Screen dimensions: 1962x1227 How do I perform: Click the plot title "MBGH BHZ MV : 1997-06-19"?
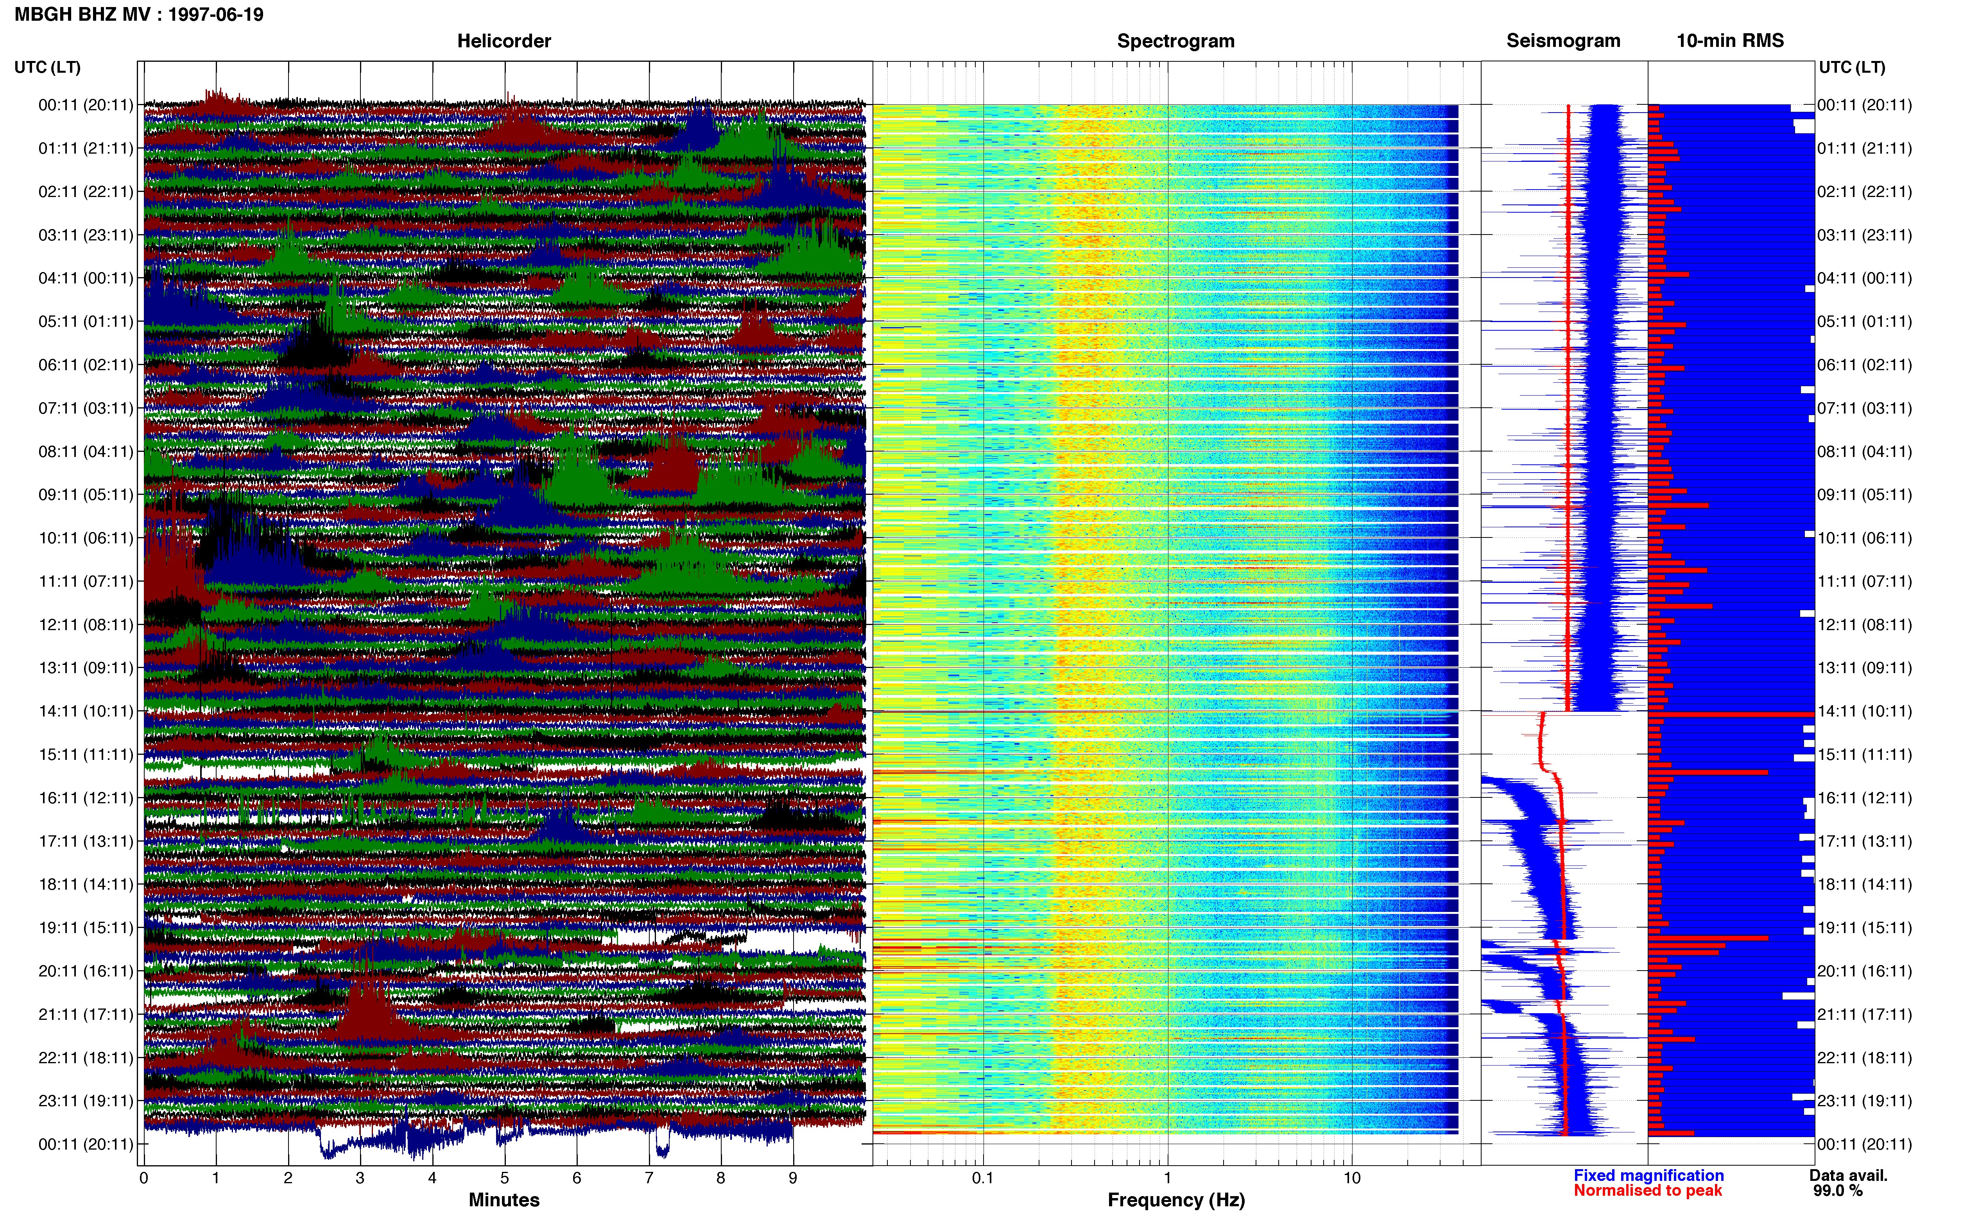(139, 14)
